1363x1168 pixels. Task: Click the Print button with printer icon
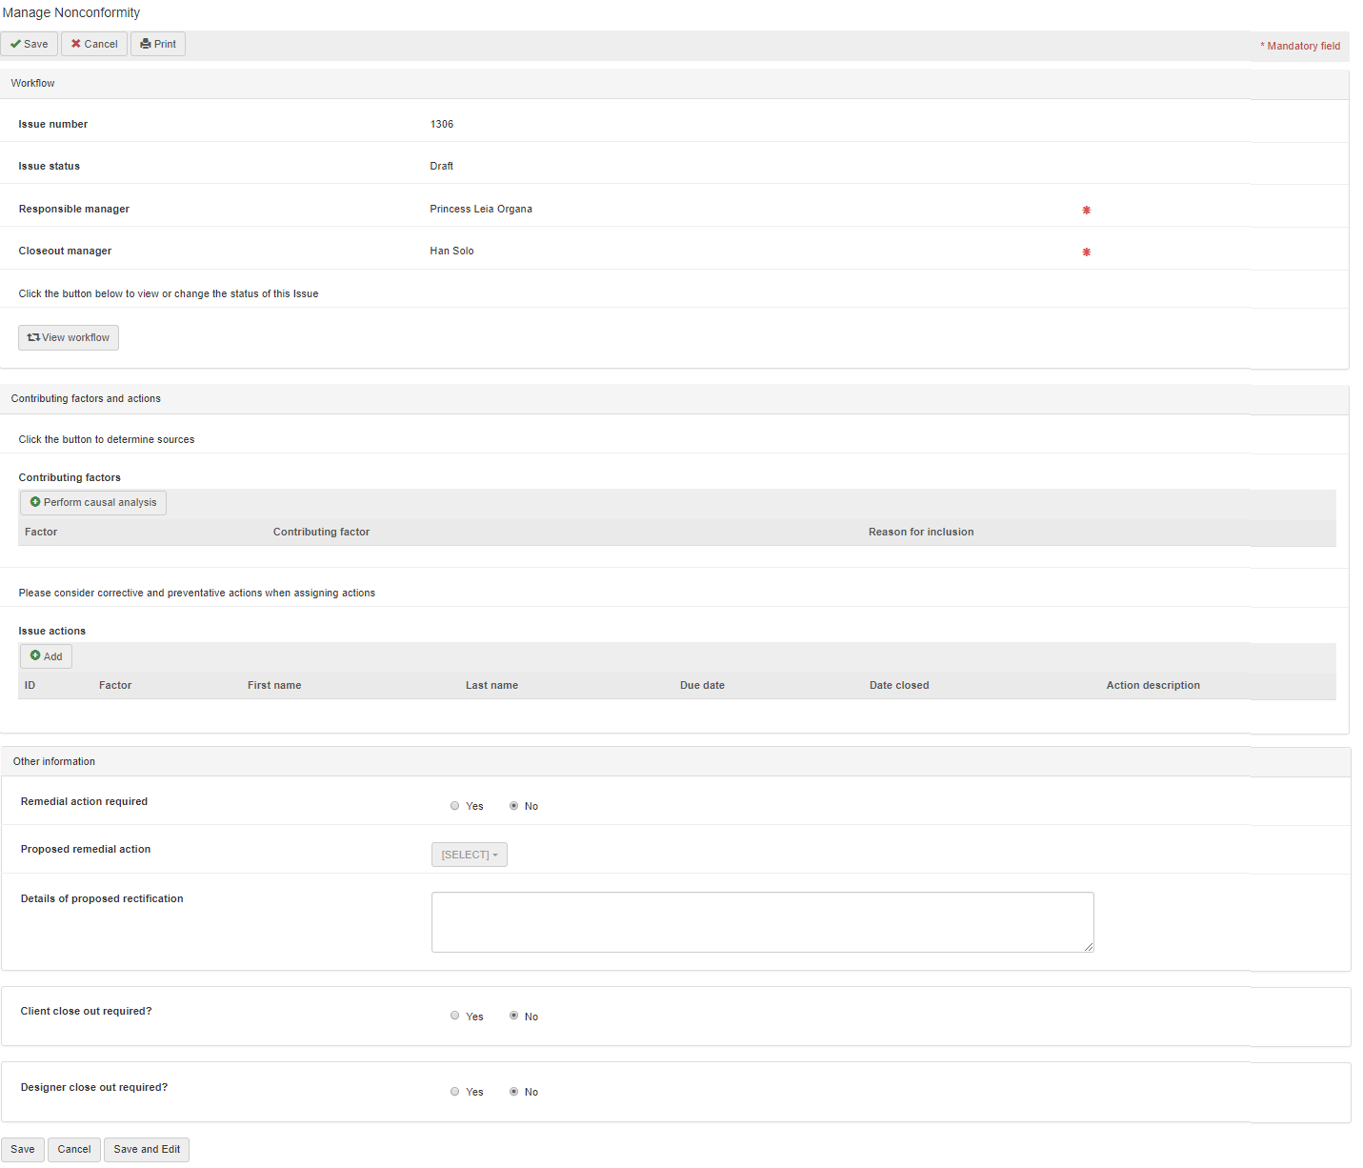(158, 44)
